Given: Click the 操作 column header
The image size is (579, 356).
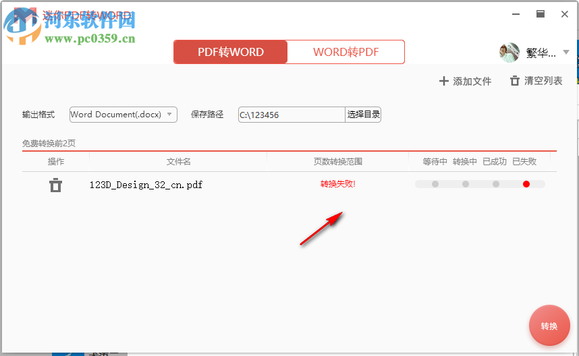Looking at the screenshot, I should (56, 162).
